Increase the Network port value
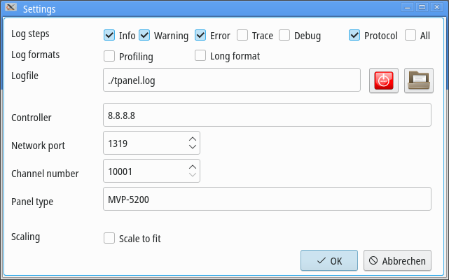Image resolution: width=449 pixels, height=280 pixels. click(x=193, y=139)
